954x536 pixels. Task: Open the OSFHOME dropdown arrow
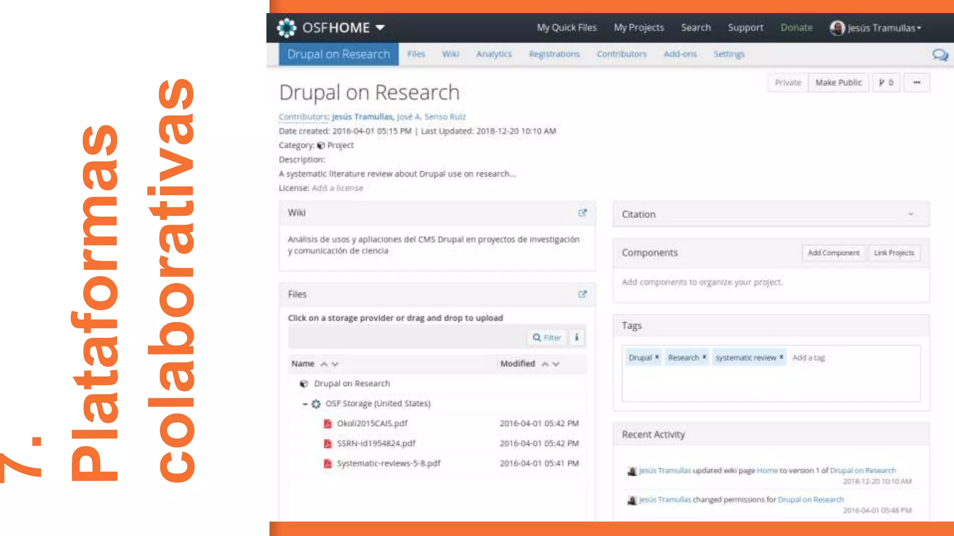[380, 27]
